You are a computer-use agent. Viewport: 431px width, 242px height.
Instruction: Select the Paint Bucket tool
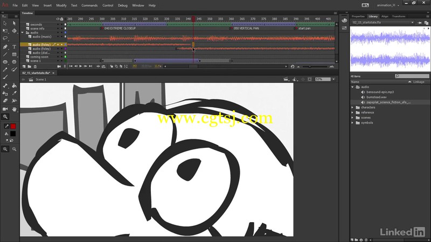[x=15, y=86]
